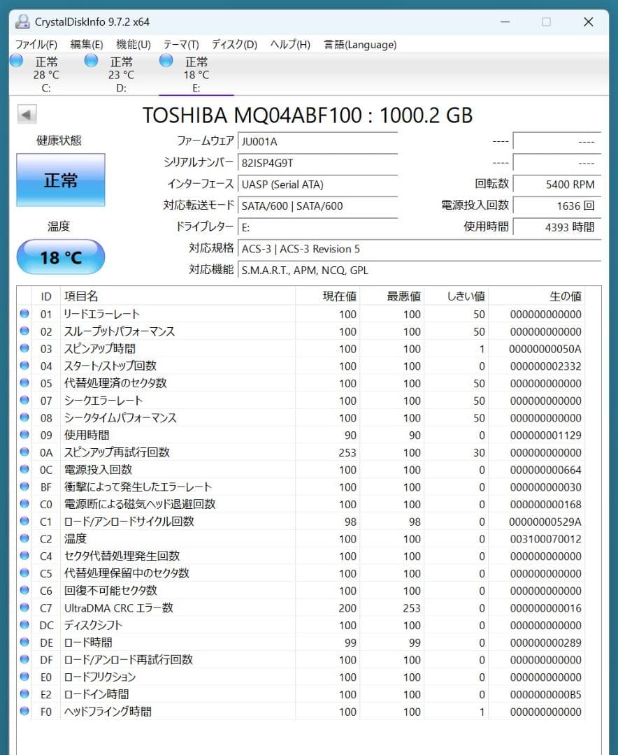
Task: Click the CrystalDiskInfo app icon in title bar
Action: click(x=22, y=22)
